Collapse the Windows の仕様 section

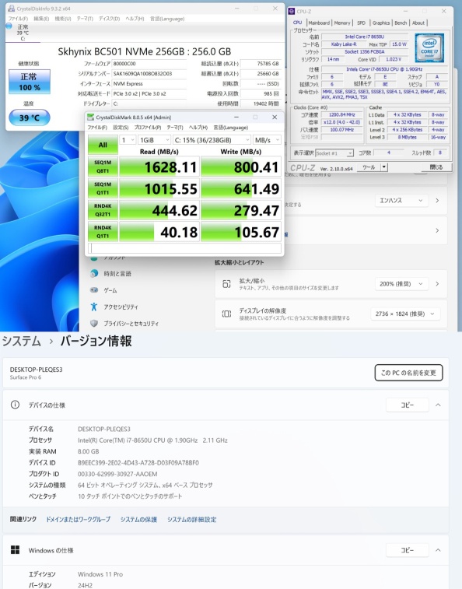[x=438, y=550]
